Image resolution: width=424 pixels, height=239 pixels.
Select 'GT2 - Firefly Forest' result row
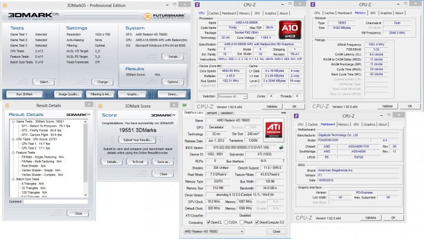pos(41,130)
